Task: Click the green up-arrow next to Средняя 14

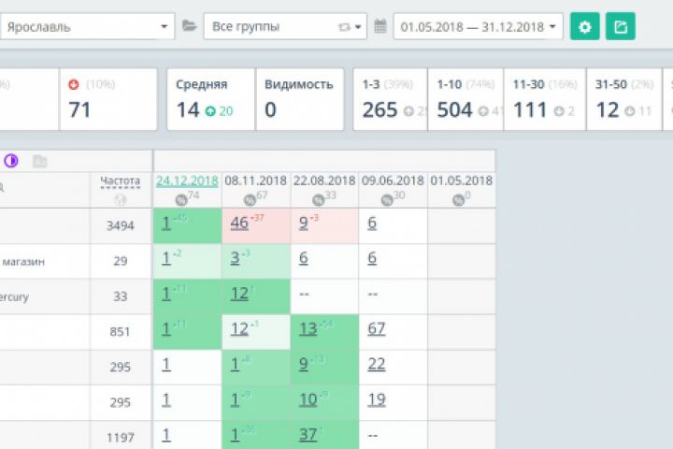Action: point(210,111)
